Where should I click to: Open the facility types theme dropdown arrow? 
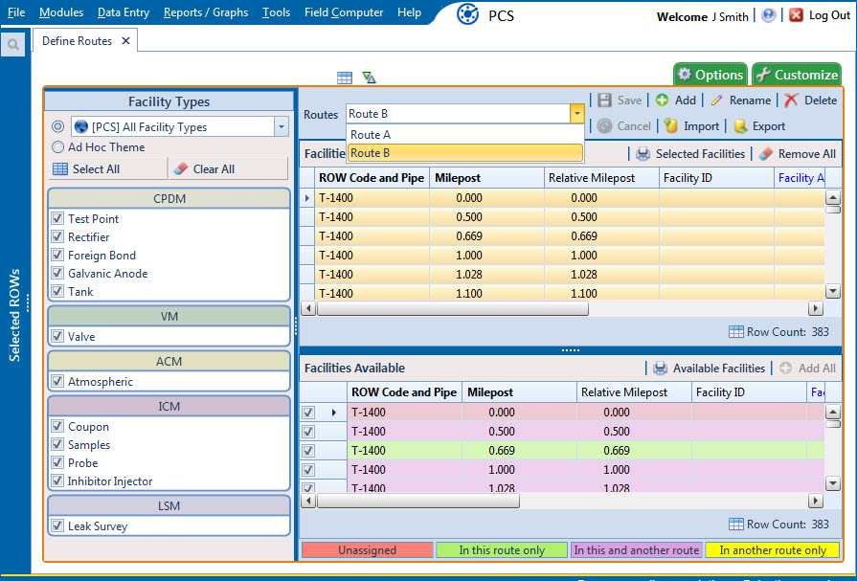(282, 126)
